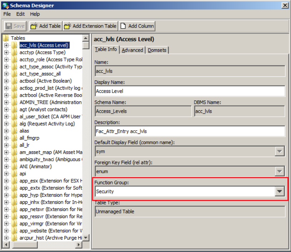Open the Function Group dropdown
Screen dimensions: 291x252
(x=280, y=192)
